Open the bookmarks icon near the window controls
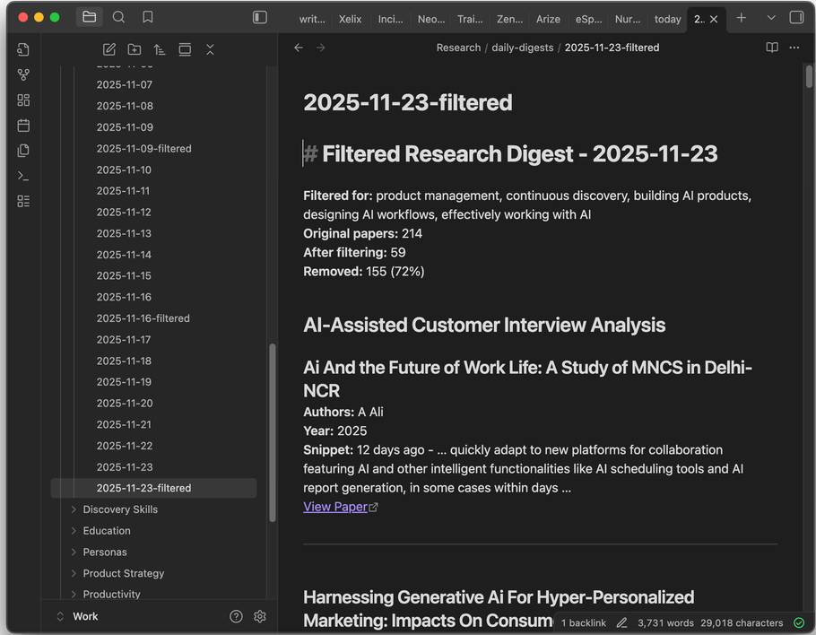The image size is (816, 635). pos(148,16)
